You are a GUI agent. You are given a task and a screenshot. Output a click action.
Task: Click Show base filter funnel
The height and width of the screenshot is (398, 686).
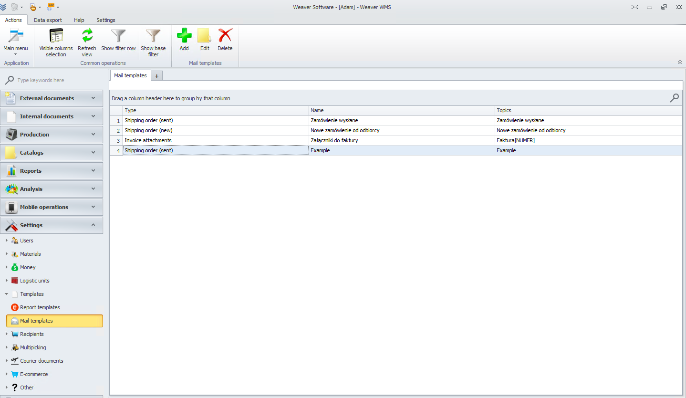(x=153, y=36)
